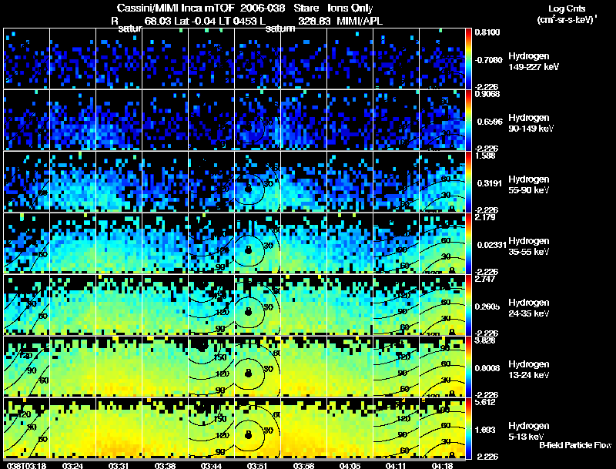Select the 04:18 time axis label
Viewport: 616px width, 469px height.
coord(442,465)
